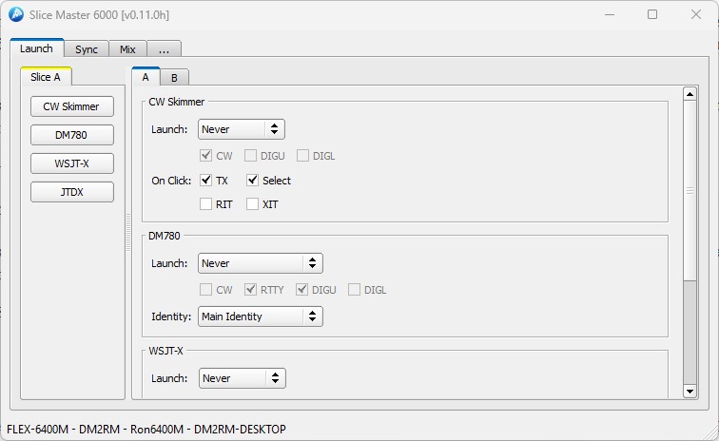
Task: Open DM780 Identity dropdown showing Main Identity
Action: [261, 316]
